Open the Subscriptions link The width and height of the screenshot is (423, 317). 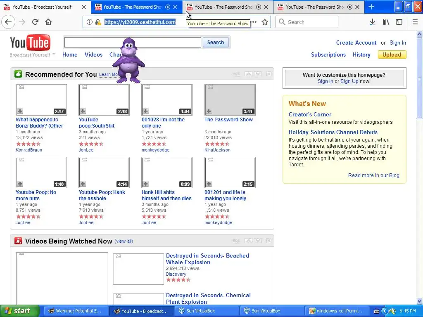[x=328, y=55]
